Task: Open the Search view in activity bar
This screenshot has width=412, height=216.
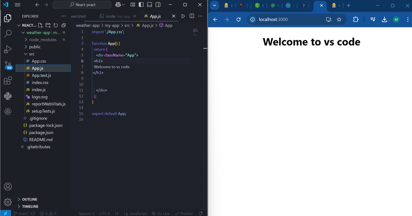Action: [8, 33]
